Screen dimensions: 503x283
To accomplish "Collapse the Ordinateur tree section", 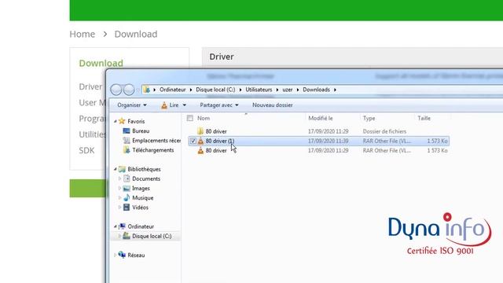I will pos(116,226).
